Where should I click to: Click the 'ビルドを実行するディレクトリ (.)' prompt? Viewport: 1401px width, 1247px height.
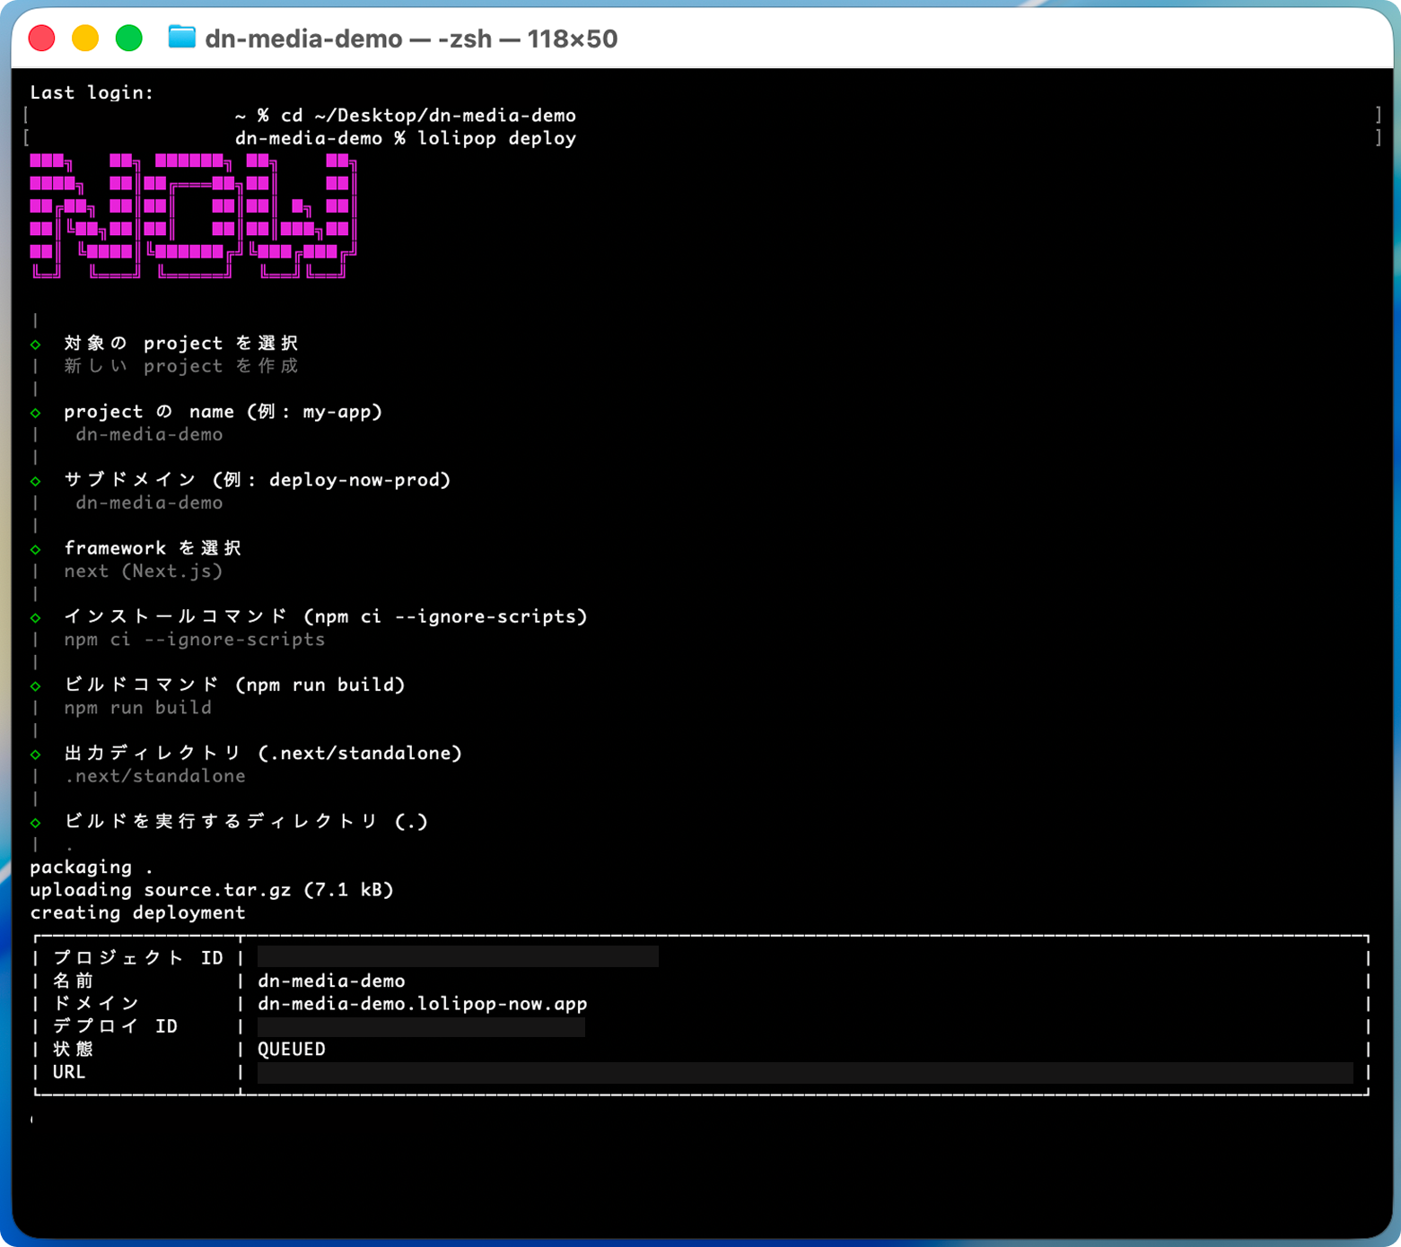coord(246,821)
